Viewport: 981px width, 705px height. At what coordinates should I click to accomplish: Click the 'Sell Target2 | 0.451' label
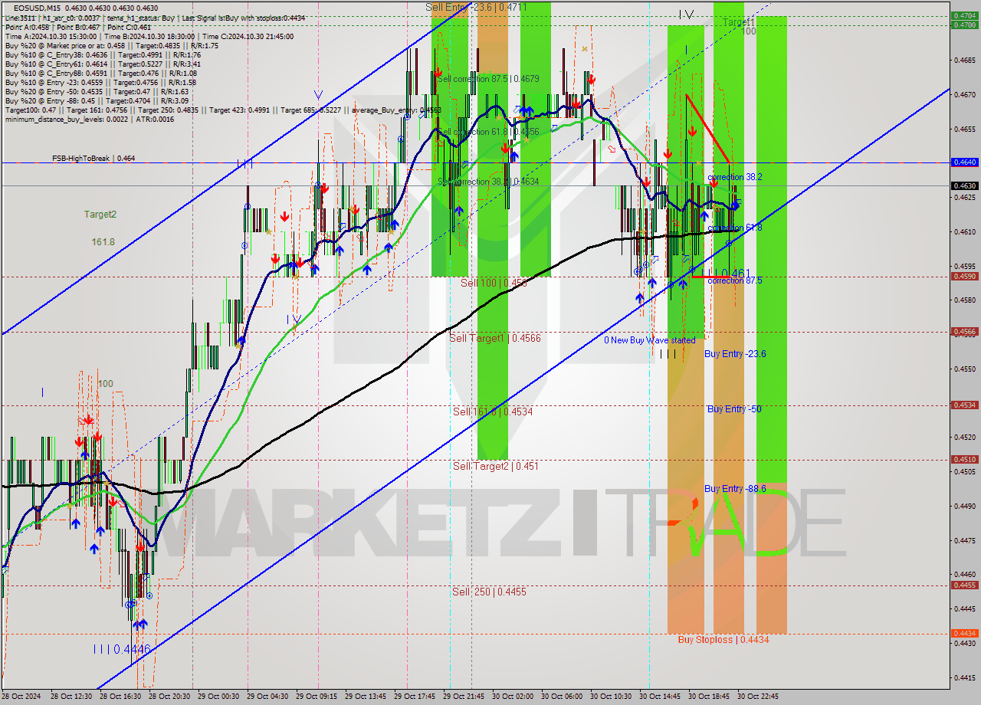(495, 466)
